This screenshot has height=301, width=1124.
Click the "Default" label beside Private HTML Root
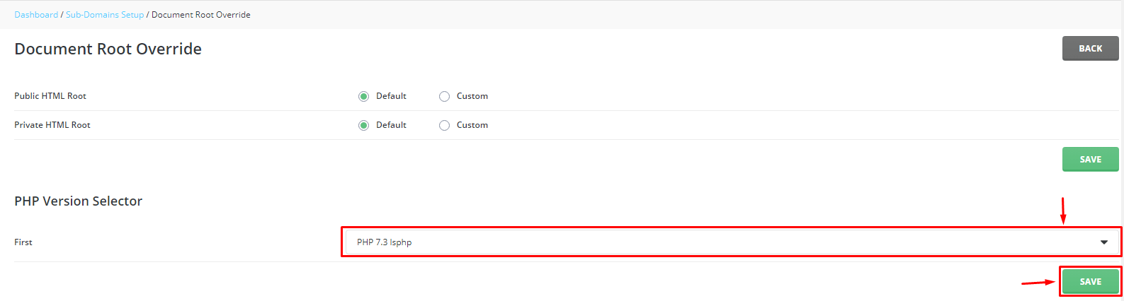[391, 125]
